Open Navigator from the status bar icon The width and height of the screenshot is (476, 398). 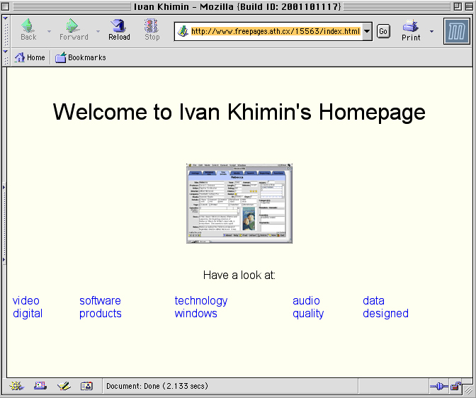pyautogui.click(x=17, y=386)
